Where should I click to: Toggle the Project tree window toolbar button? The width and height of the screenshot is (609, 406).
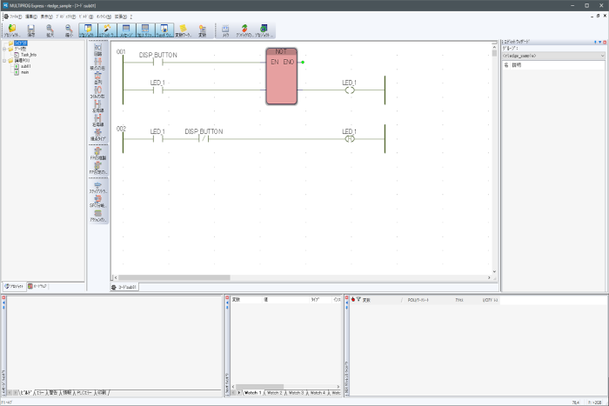click(x=88, y=30)
